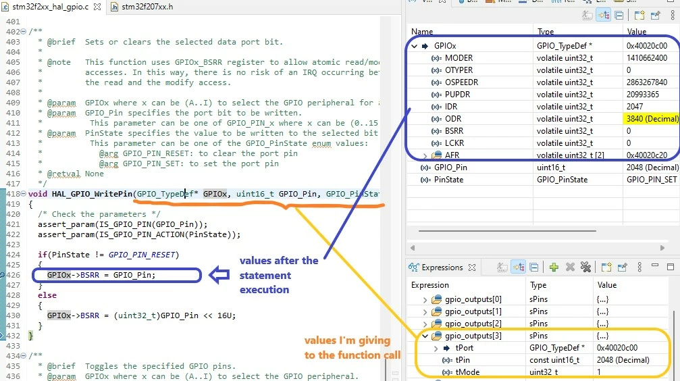Viewport: 680px width, 381px height.
Task: Expand gpio_outputs[0] expression
Action: (425, 299)
